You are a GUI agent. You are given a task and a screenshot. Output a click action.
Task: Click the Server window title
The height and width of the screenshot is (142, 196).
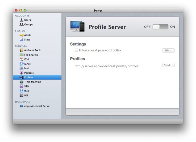click(x=98, y=10)
